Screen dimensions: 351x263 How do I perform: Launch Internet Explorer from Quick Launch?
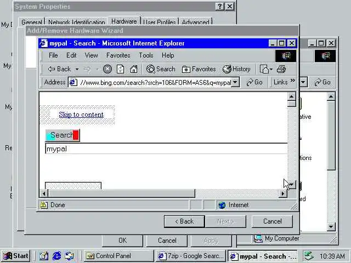56,256
